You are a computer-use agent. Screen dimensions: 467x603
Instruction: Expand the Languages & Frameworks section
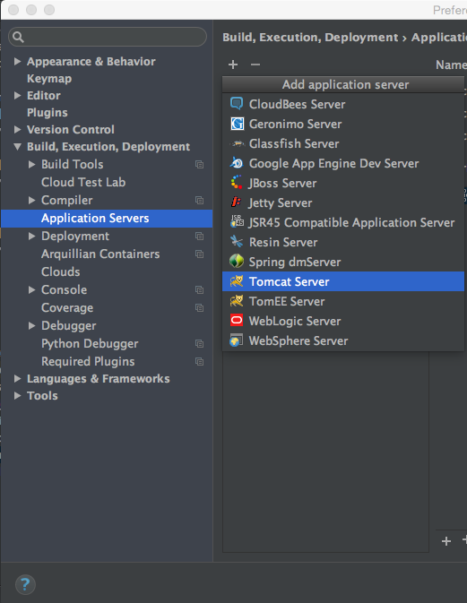click(17, 378)
